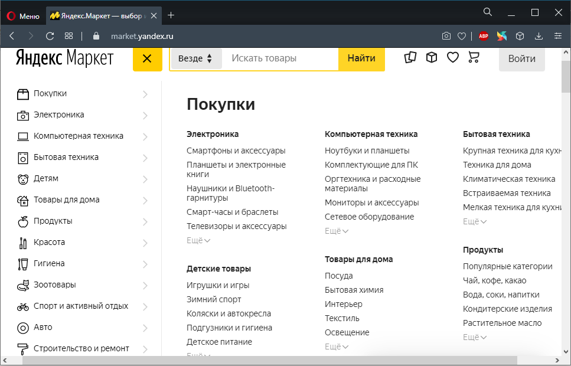The width and height of the screenshot is (571, 366).
Task: Expand Ещё under Компьютерная техника list
Action: (337, 231)
